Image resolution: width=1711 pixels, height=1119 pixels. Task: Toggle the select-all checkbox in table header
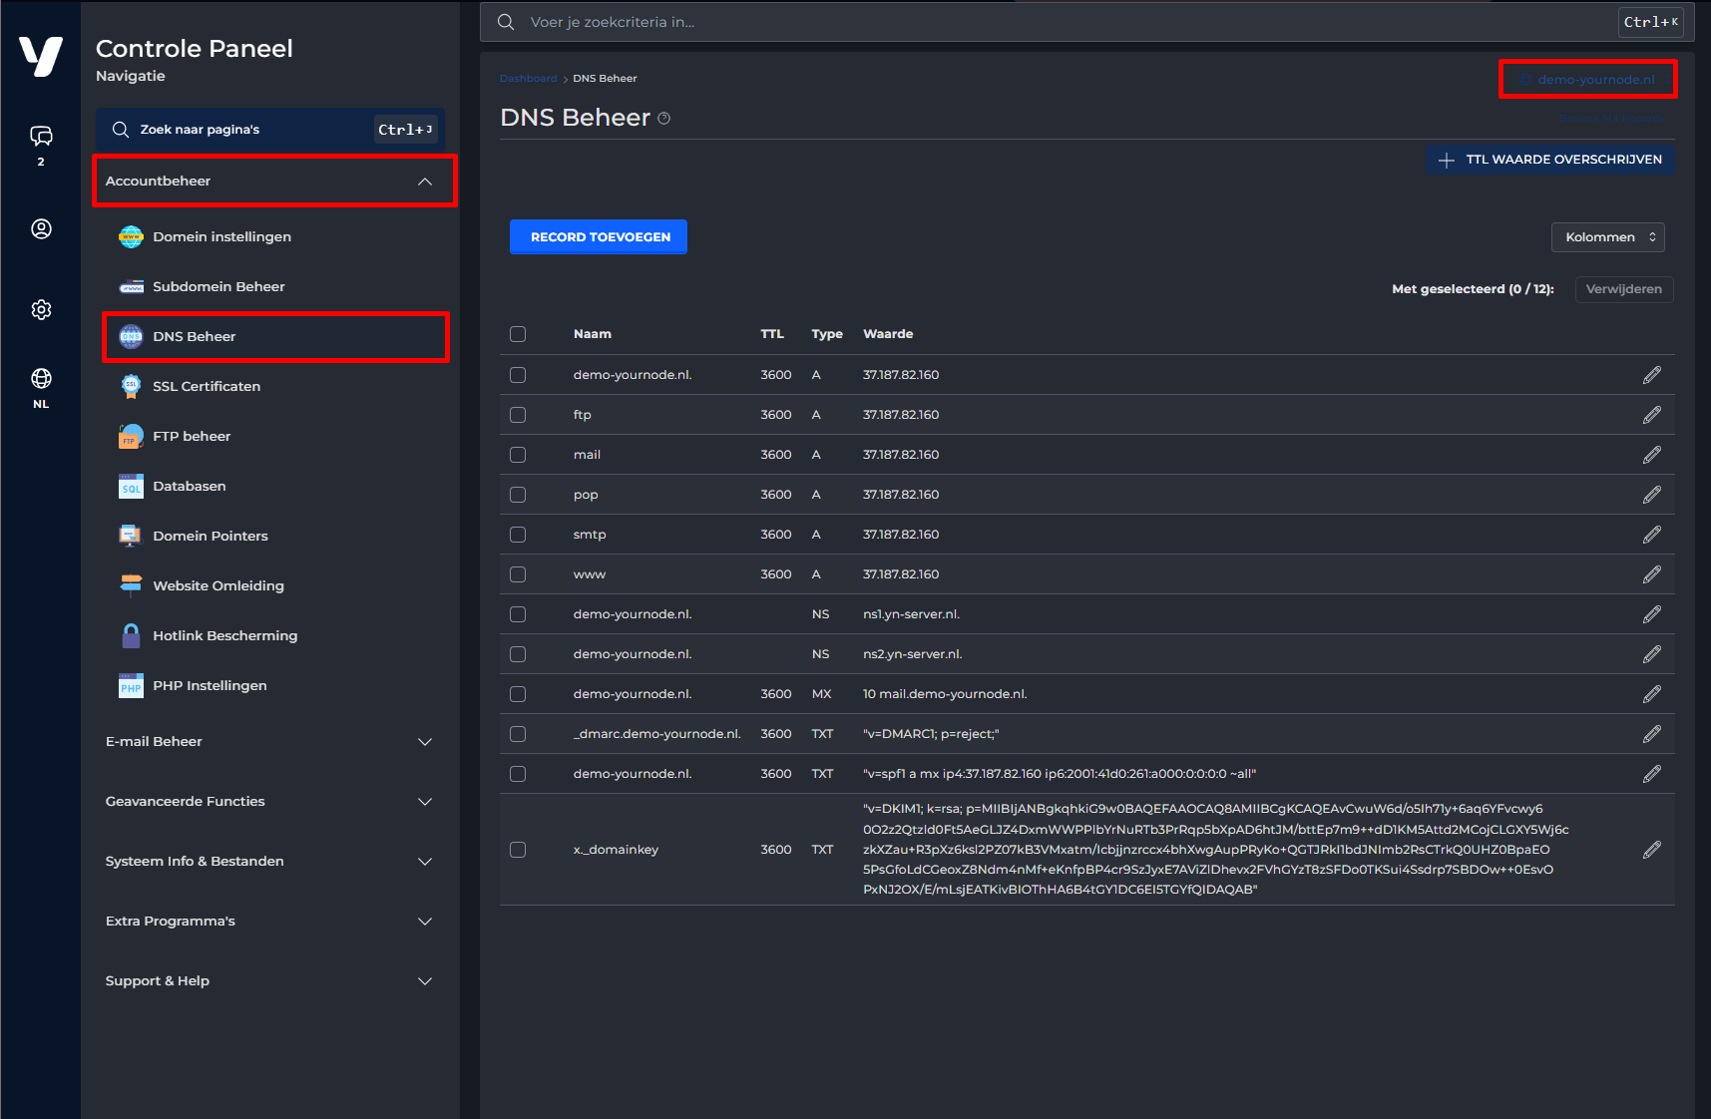point(518,334)
